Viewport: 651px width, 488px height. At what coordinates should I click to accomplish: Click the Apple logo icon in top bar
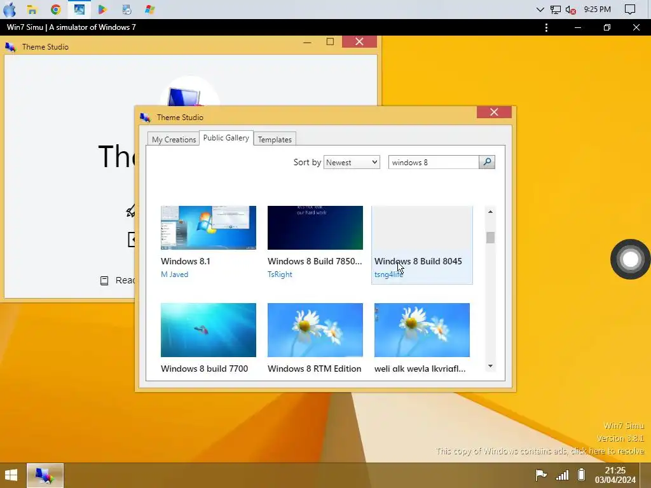pyautogui.click(x=10, y=9)
